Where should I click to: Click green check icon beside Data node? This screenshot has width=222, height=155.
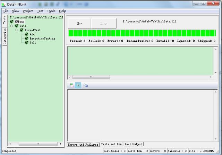[17, 26]
